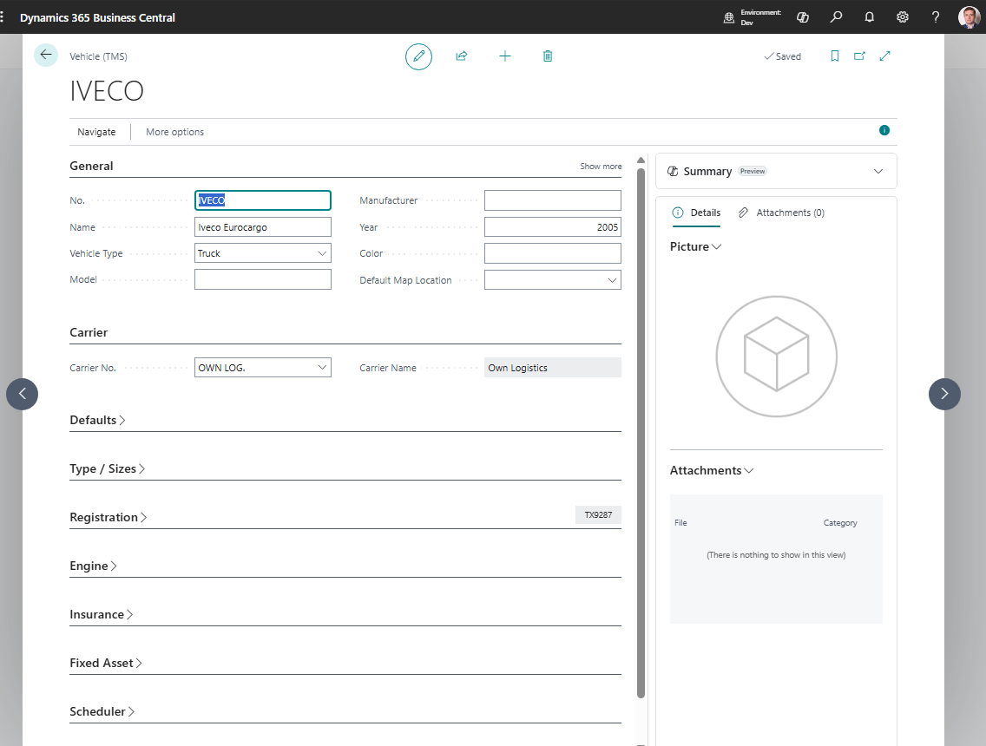Click the TX9287 registration value
The image size is (986, 746).
pyautogui.click(x=598, y=514)
